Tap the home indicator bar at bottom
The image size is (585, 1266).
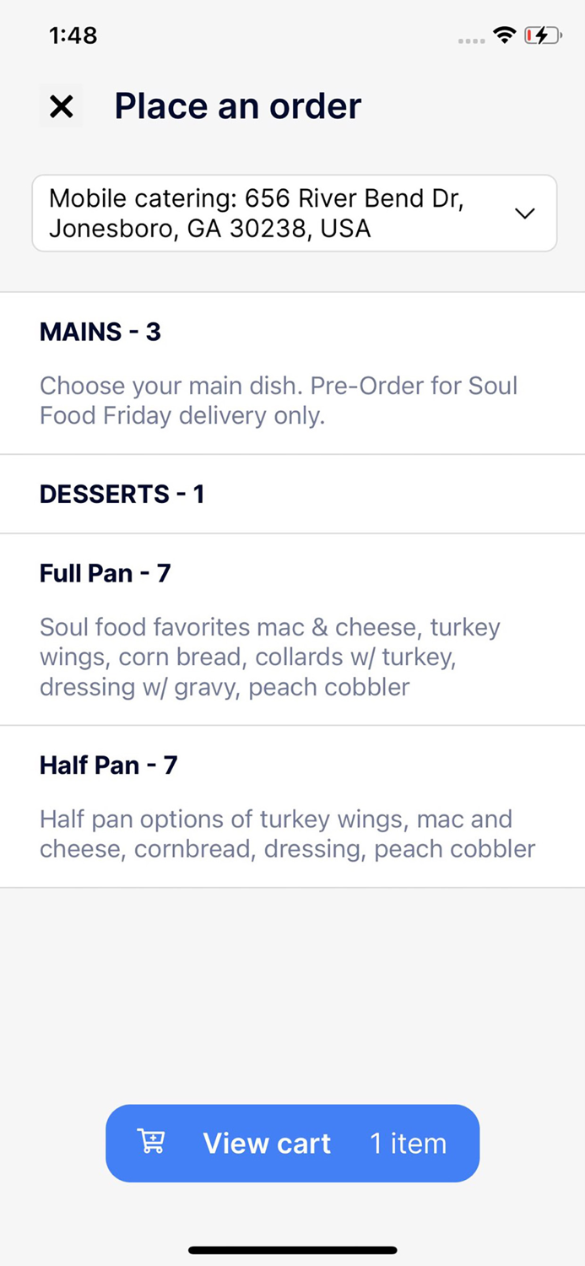(292, 1250)
